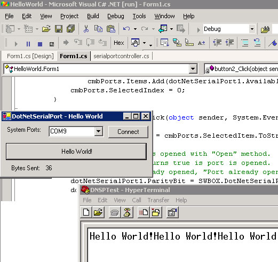Click inside the HyperTerminal text area
The image size is (278, 262).
tap(183, 245)
